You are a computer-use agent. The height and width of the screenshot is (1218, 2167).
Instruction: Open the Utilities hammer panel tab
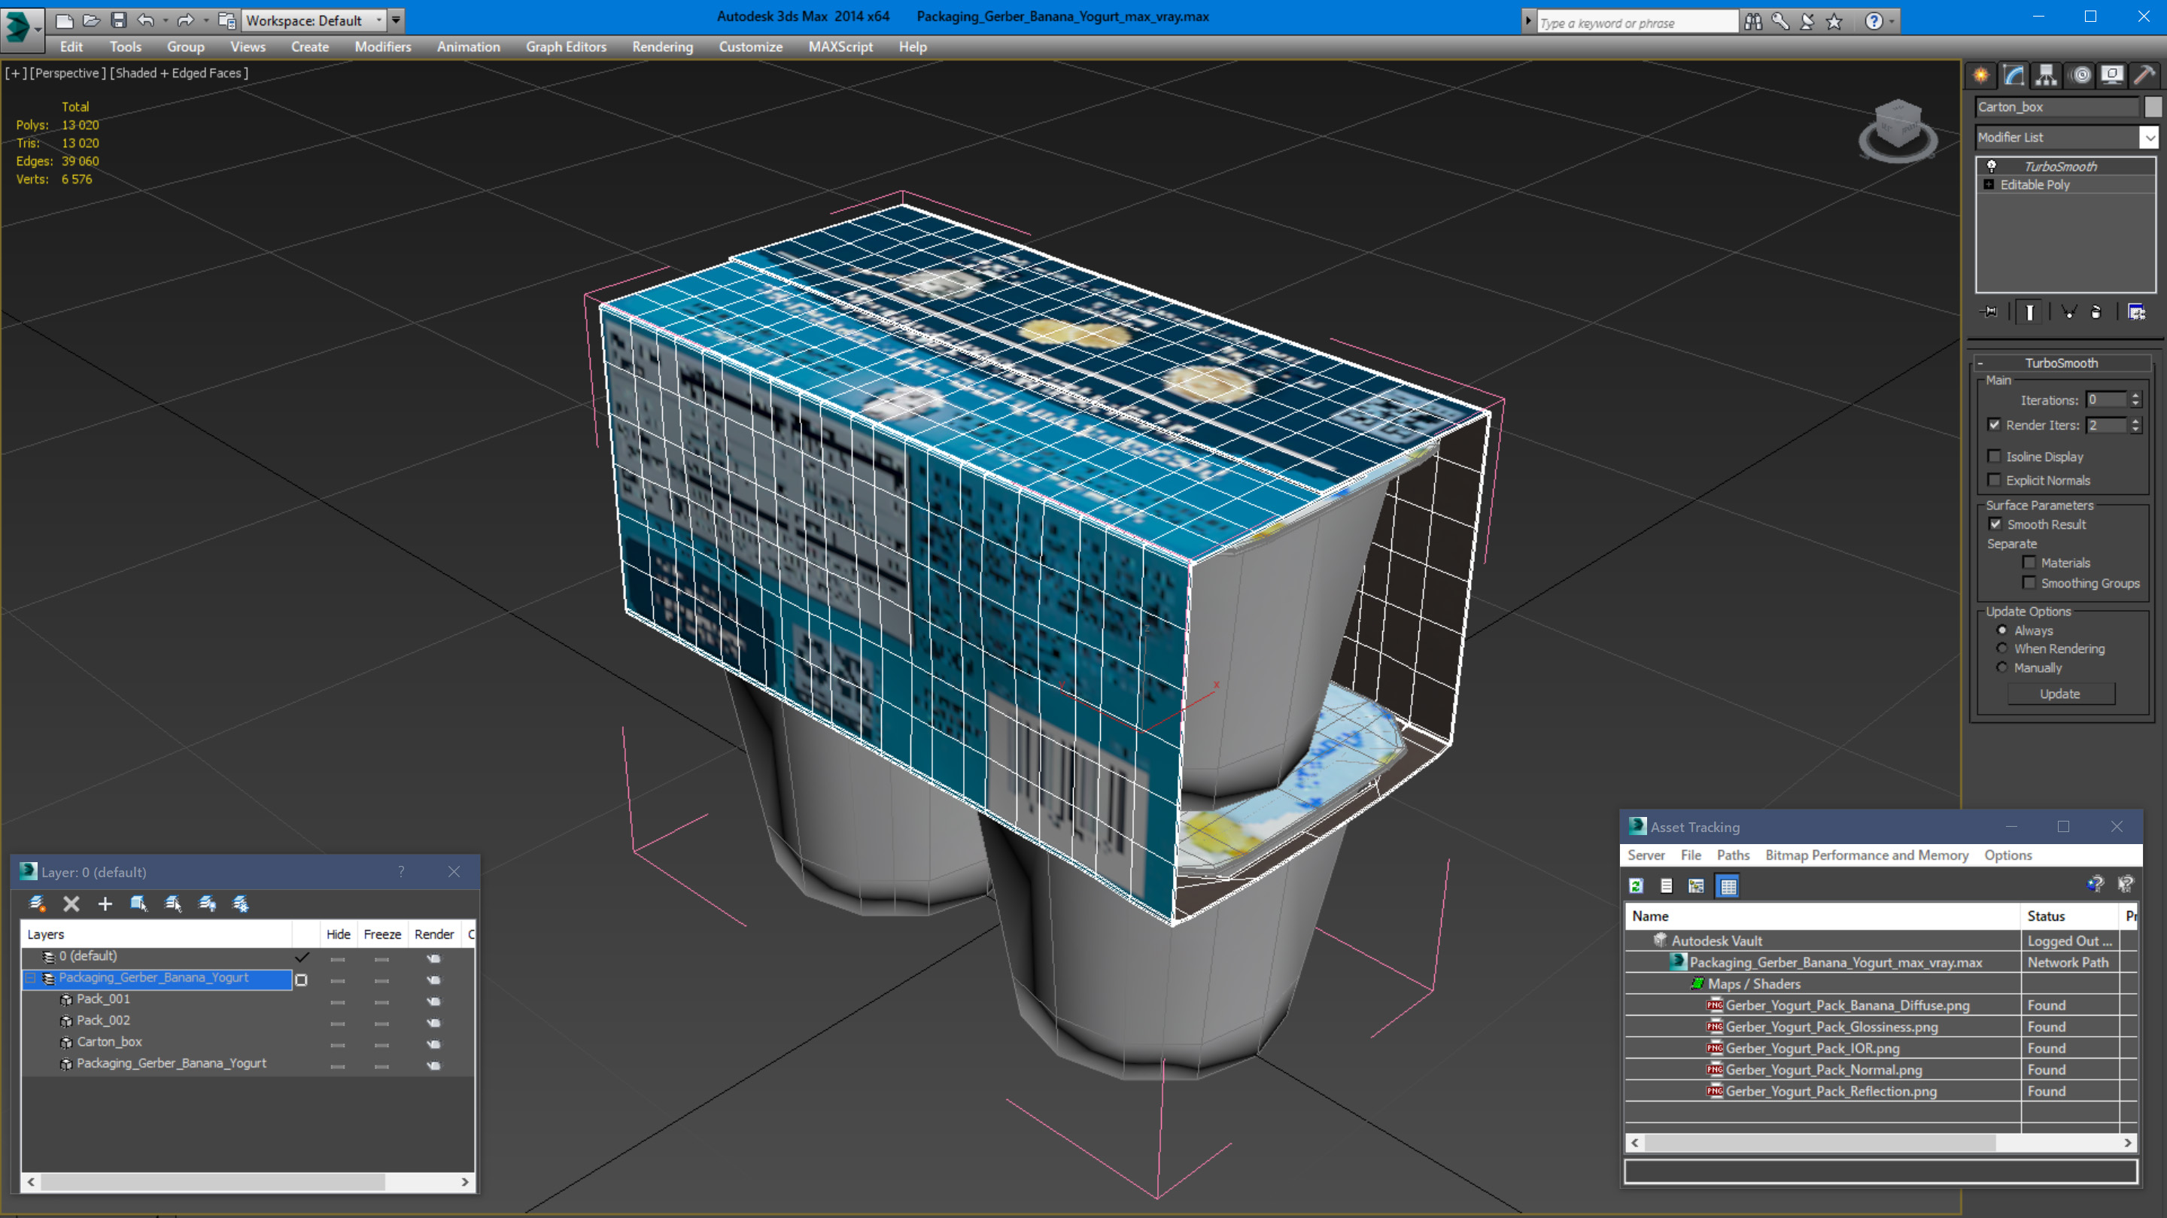click(2145, 76)
